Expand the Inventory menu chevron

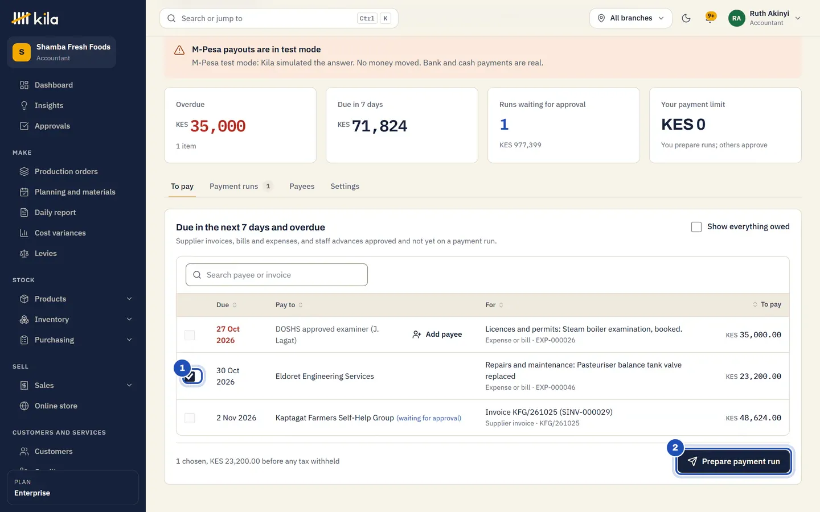pos(129,320)
